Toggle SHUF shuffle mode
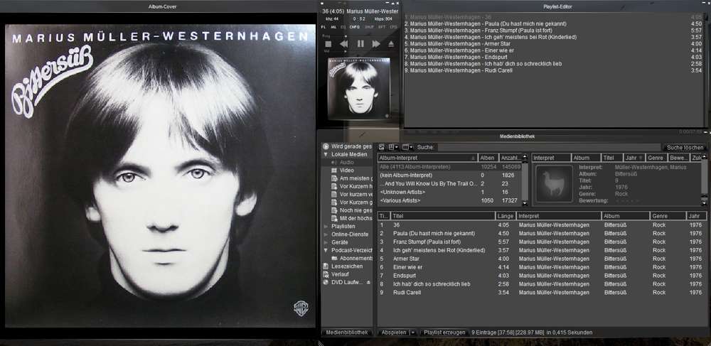Screen dimensions: 711x346 369,27
